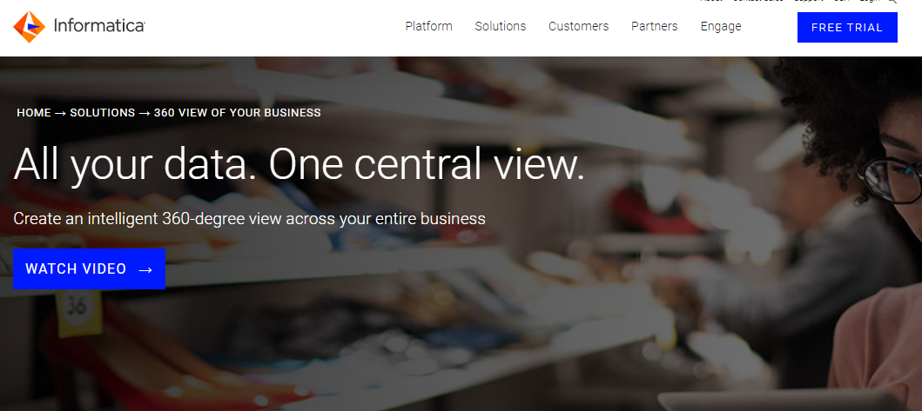The width and height of the screenshot is (922, 411).
Task: Click the breadcrumb arrow after HOME
Action: pos(60,113)
